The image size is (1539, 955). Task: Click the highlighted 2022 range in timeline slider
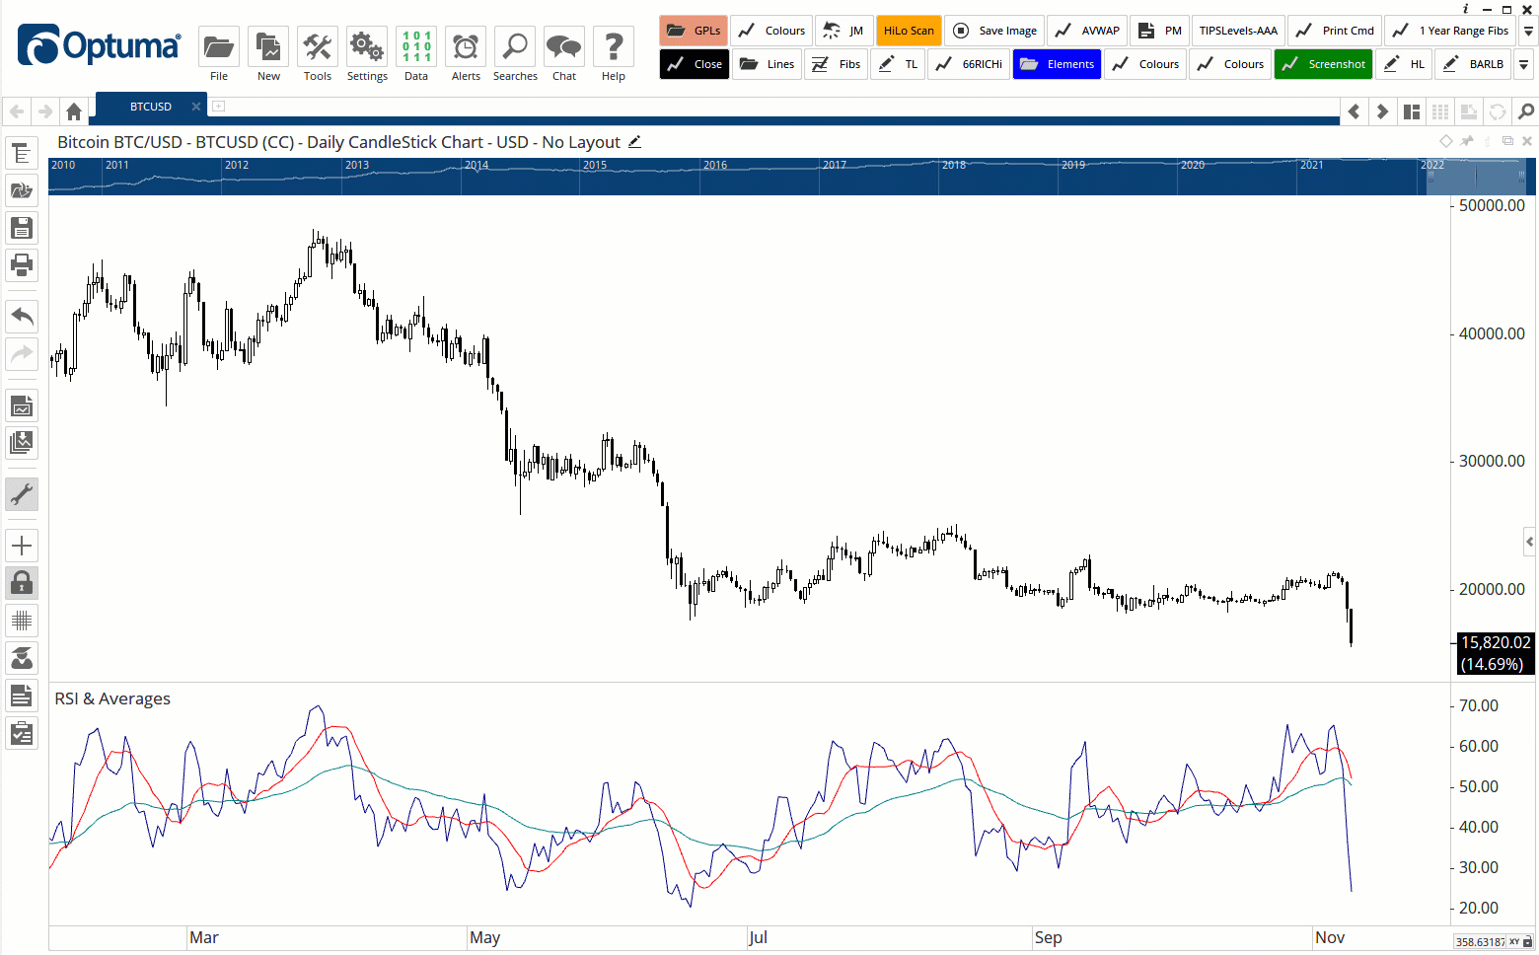(x=1476, y=178)
